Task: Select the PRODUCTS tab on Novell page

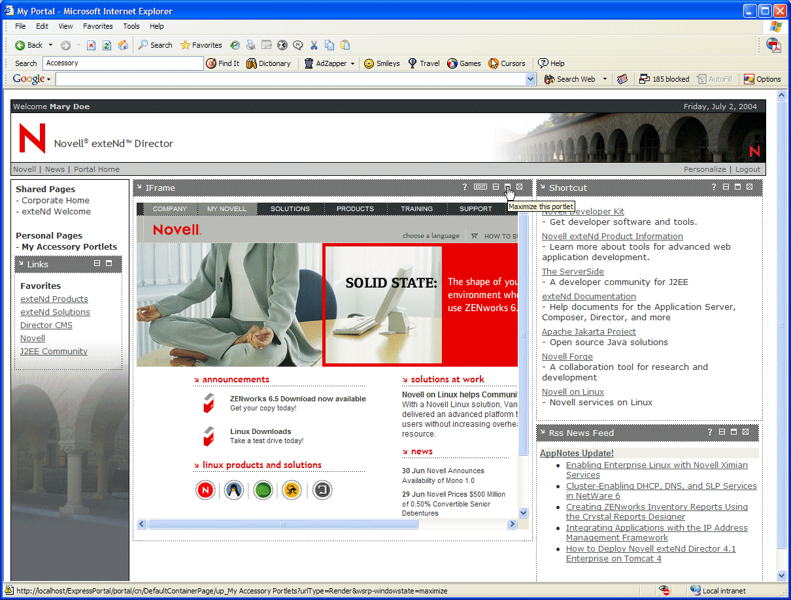Action: pos(355,209)
